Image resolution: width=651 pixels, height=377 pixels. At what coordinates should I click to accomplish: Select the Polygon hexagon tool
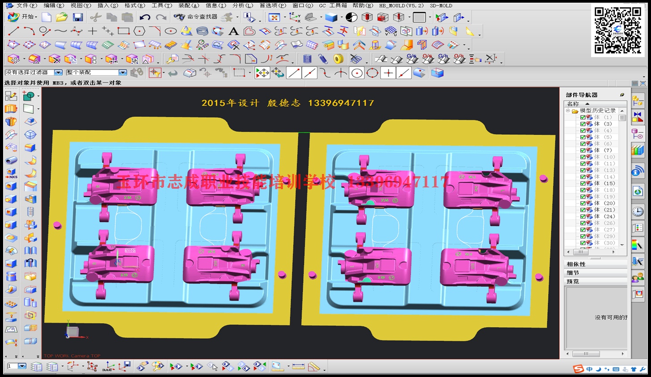pyautogui.click(x=139, y=31)
